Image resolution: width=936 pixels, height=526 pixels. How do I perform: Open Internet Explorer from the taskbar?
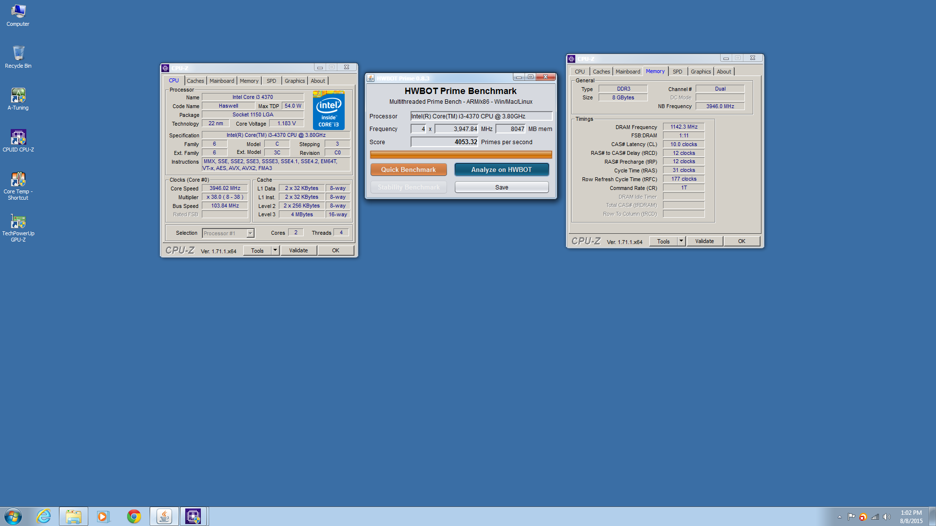(44, 516)
